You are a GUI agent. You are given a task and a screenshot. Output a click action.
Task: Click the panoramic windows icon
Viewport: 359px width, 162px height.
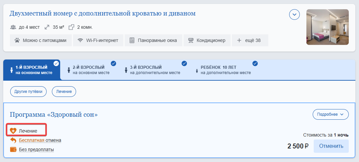(132, 41)
